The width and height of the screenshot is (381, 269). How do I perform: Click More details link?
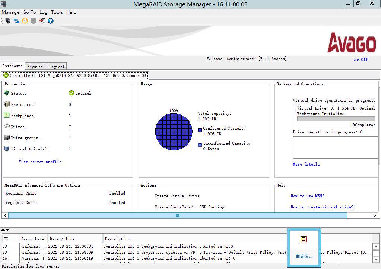coord(306,164)
